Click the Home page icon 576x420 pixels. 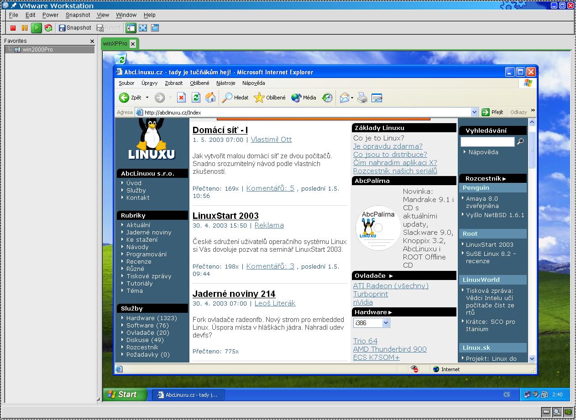pos(210,98)
